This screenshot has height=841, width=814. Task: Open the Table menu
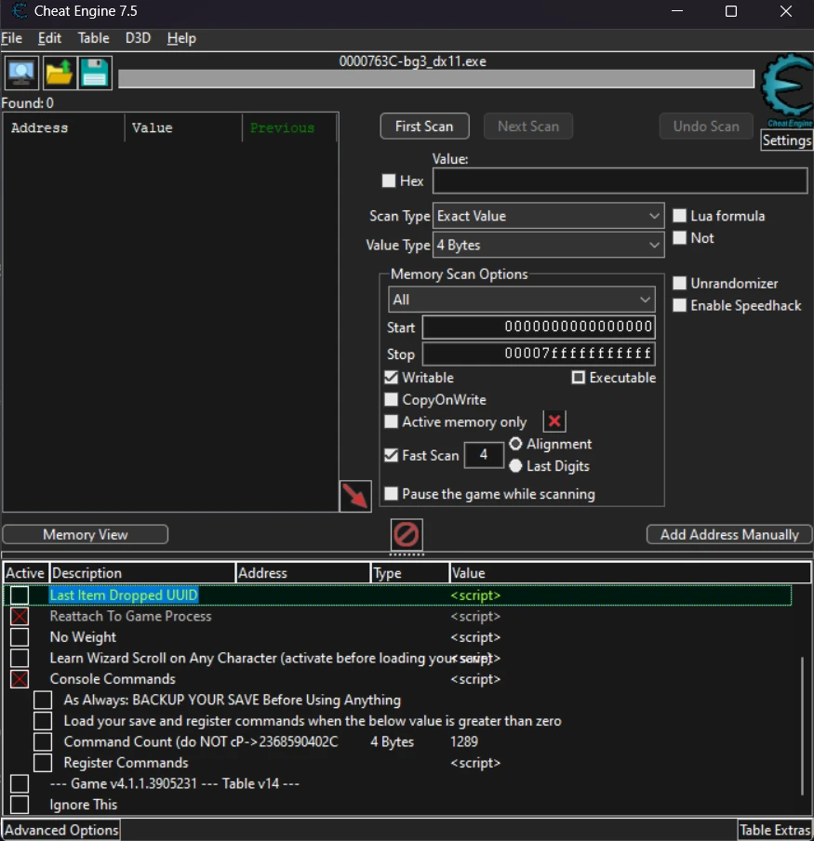click(93, 38)
